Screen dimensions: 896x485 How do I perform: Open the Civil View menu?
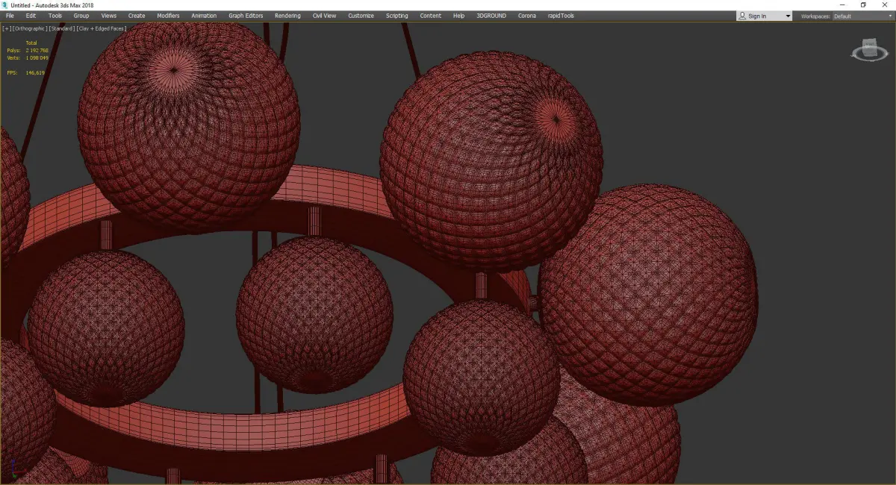(x=324, y=16)
